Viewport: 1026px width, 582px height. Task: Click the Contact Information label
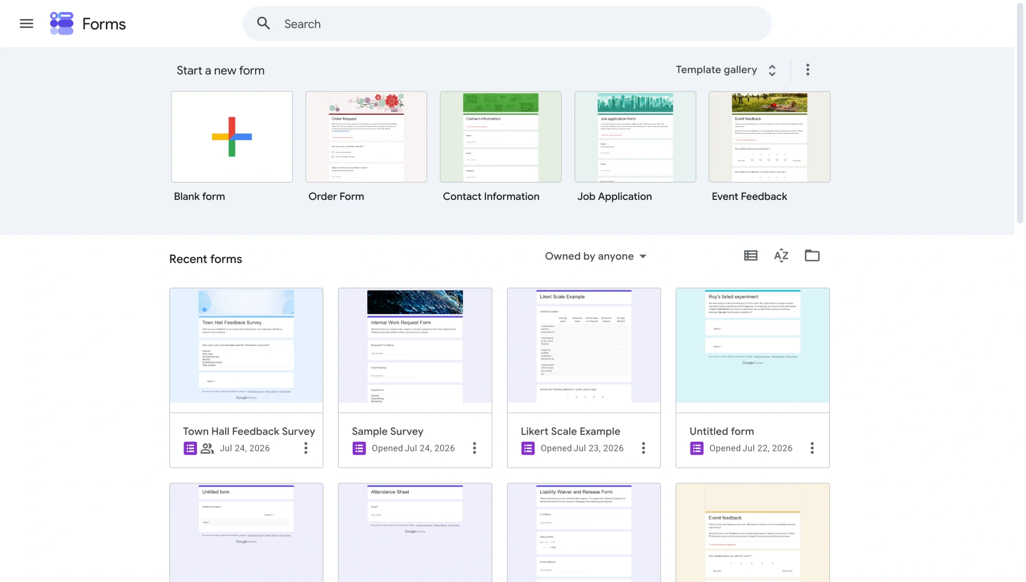[x=491, y=197]
